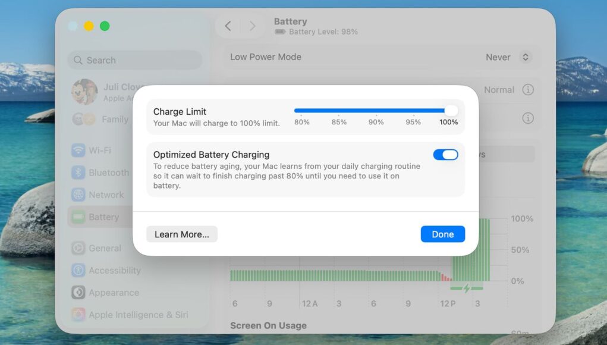The image size is (607, 345).
Task: Disable Optimized Battery Charging toggle
Action: [445, 155]
